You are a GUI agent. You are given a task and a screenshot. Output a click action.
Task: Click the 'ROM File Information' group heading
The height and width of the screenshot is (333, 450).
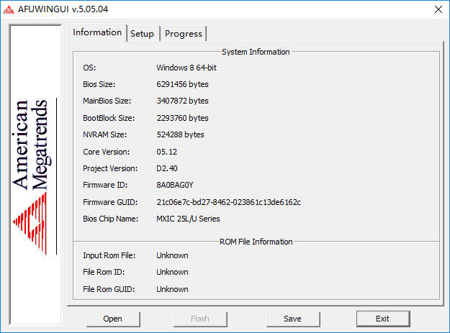click(x=256, y=242)
